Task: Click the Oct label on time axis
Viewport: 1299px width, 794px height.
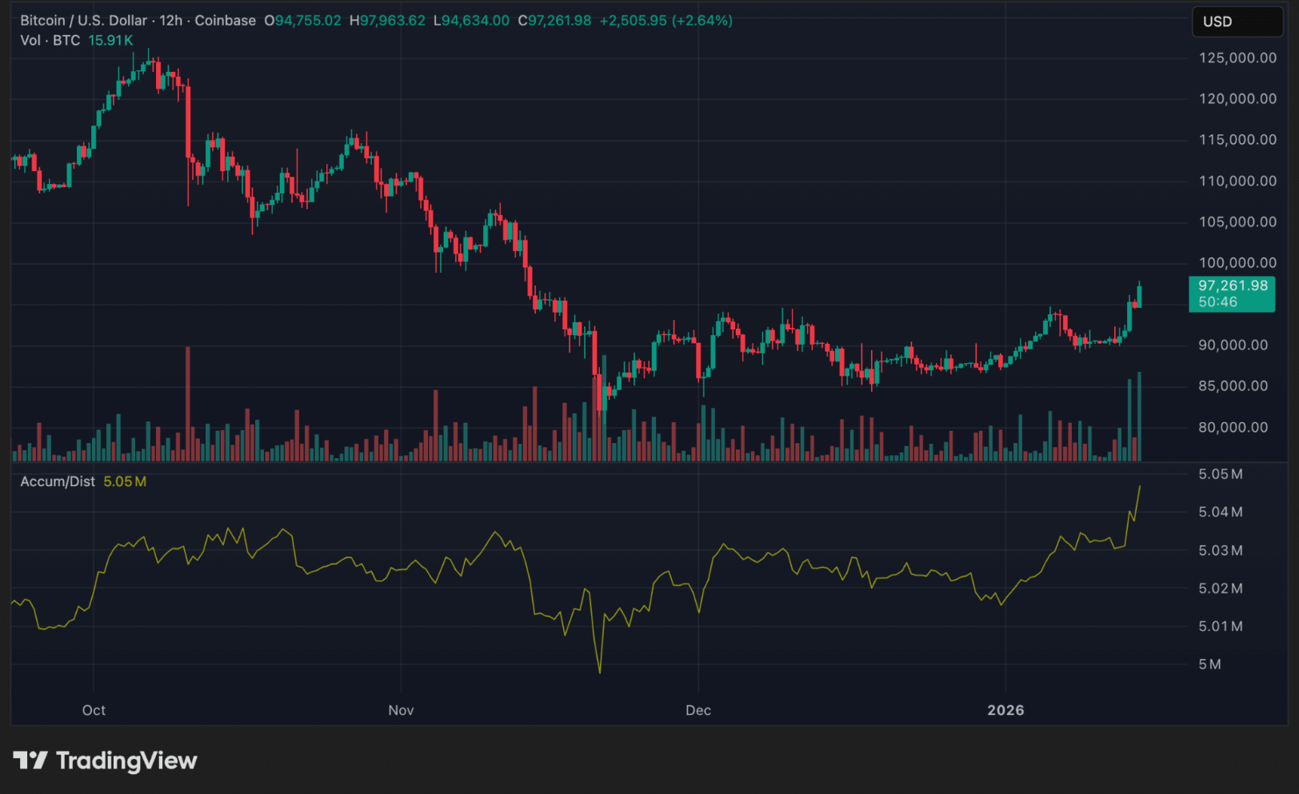Action: click(x=93, y=709)
